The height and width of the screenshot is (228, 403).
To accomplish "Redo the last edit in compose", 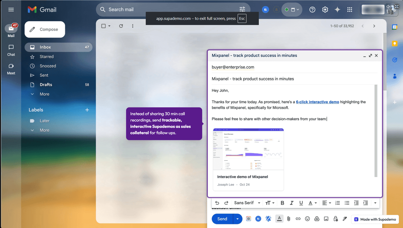I will (x=226, y=203).
